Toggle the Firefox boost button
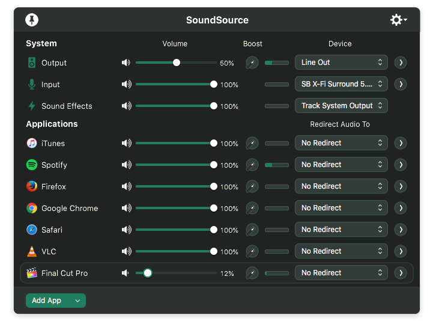Image resolution: width=433 pixels, height=321 pixels. point(252,186)
